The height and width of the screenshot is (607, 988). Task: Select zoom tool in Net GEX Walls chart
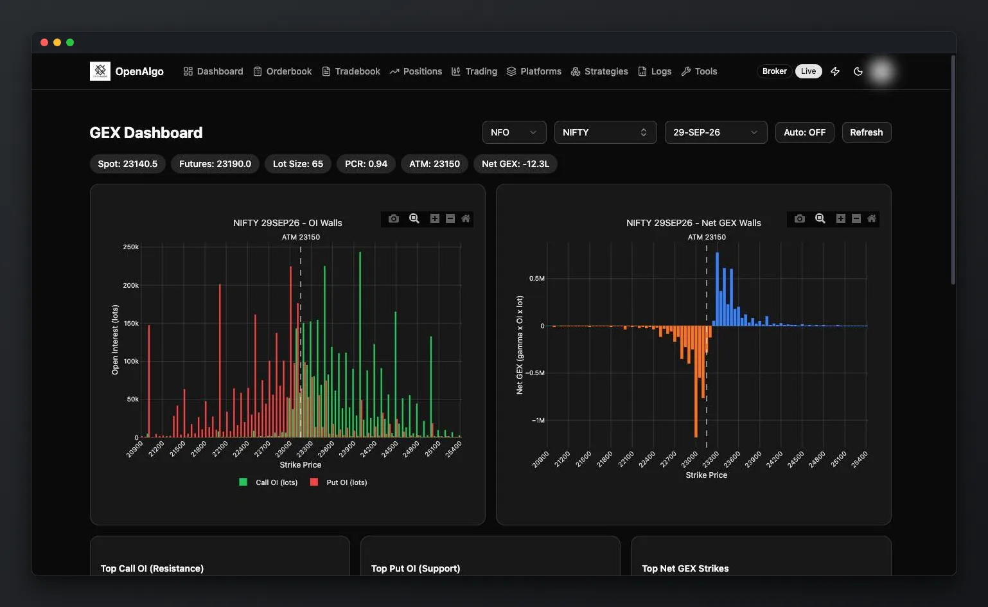[x=820, y=218]
